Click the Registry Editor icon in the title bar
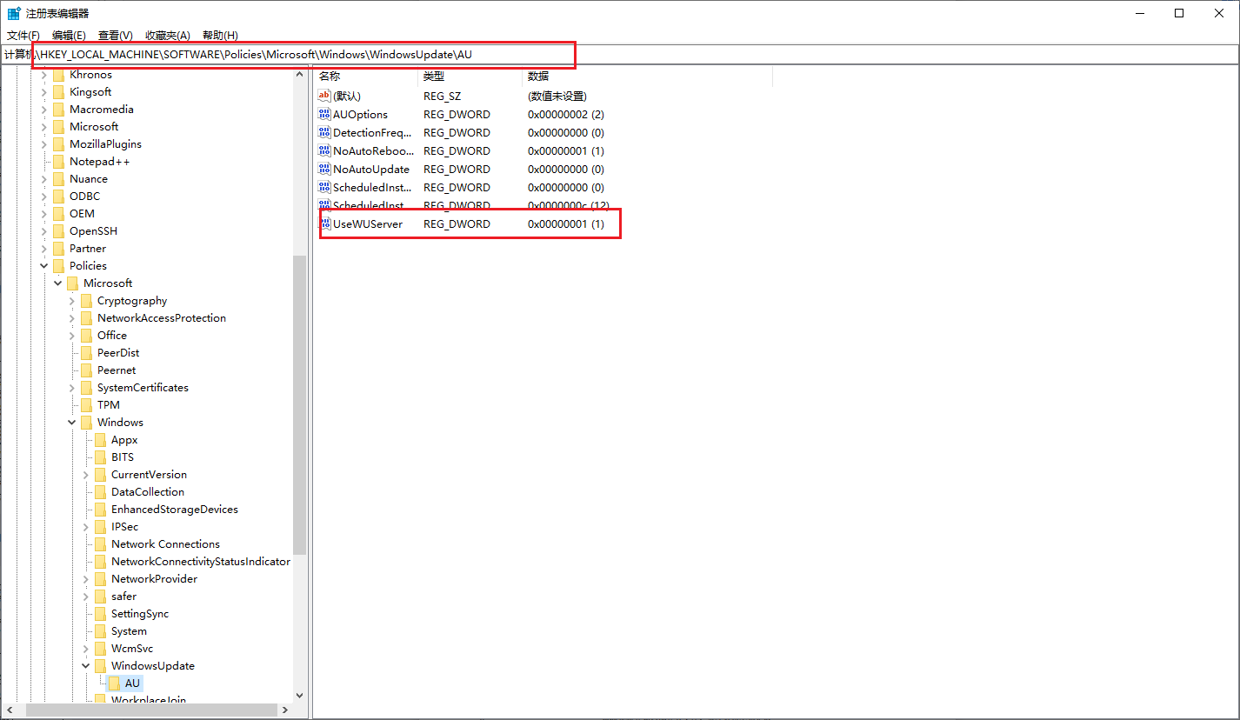 (12, 12)
